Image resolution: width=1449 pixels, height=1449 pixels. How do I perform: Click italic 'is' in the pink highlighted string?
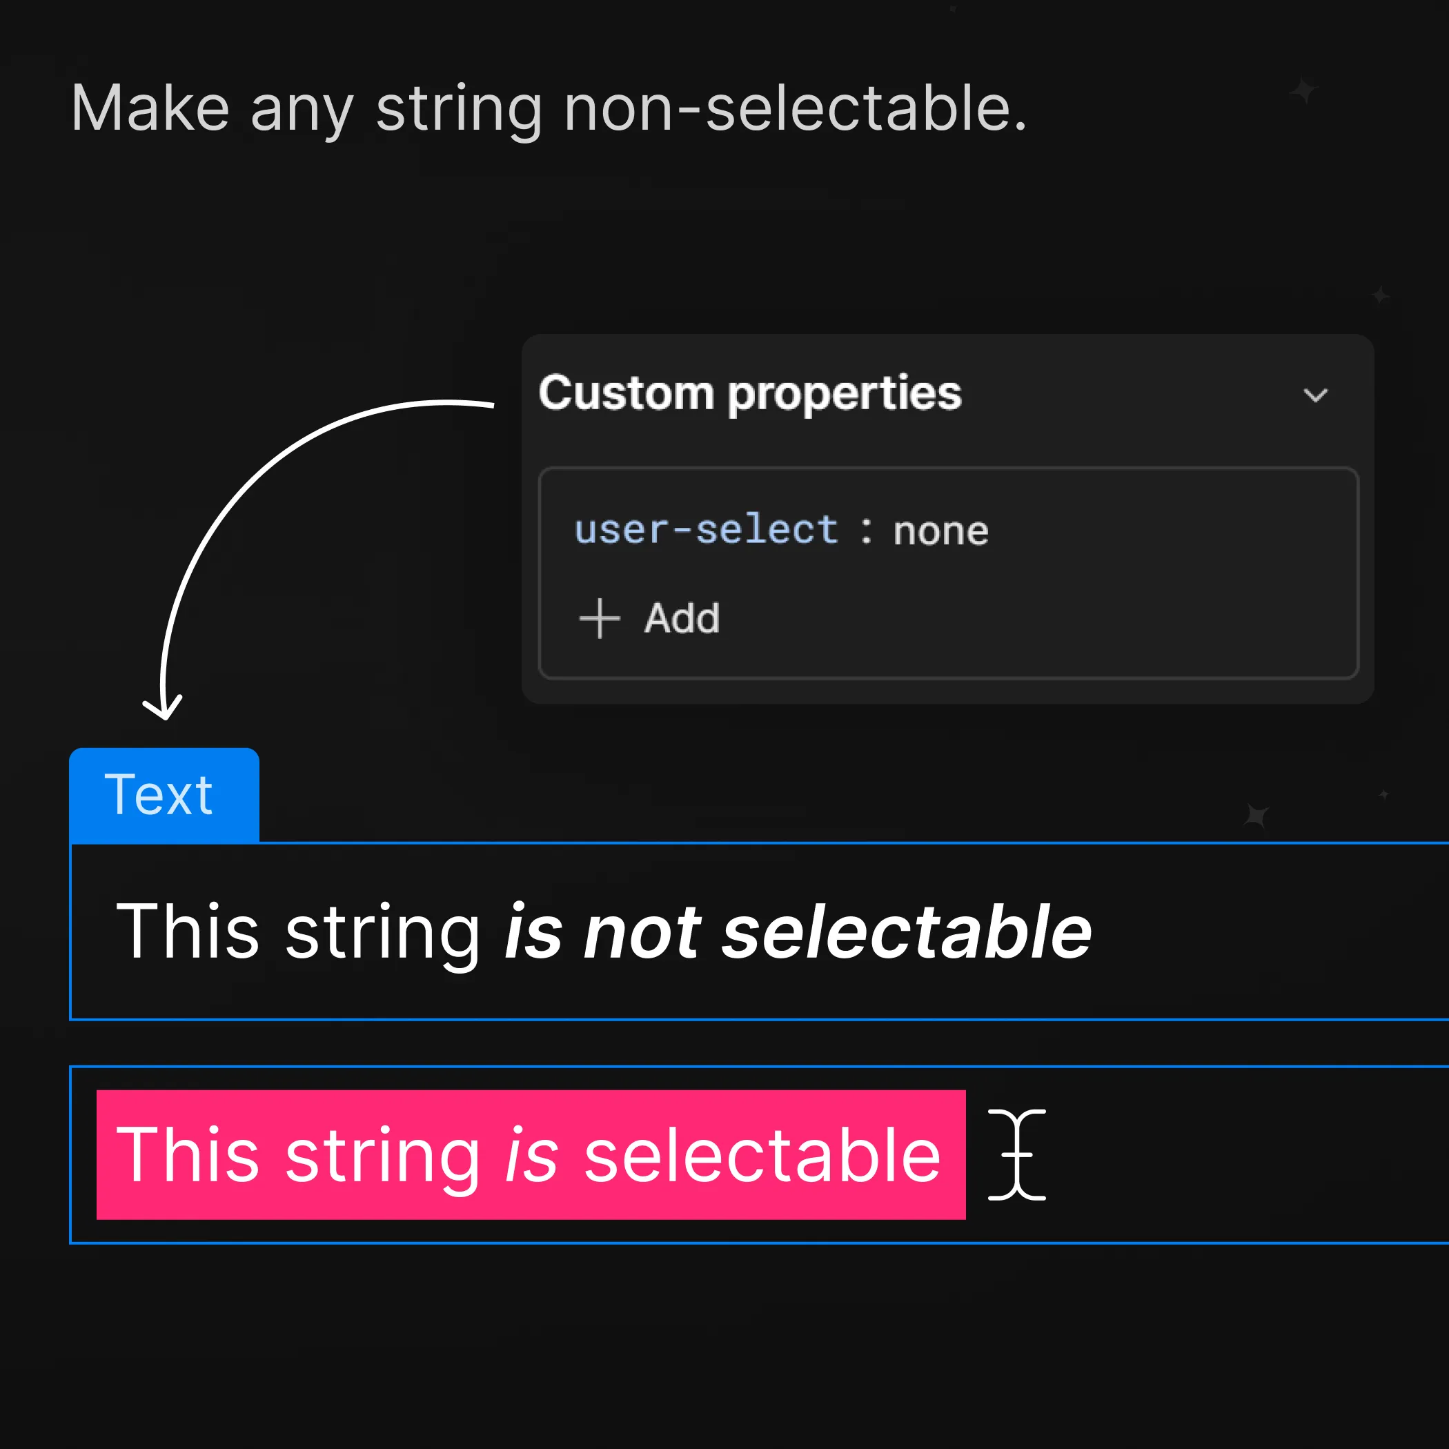(532, 1154)
